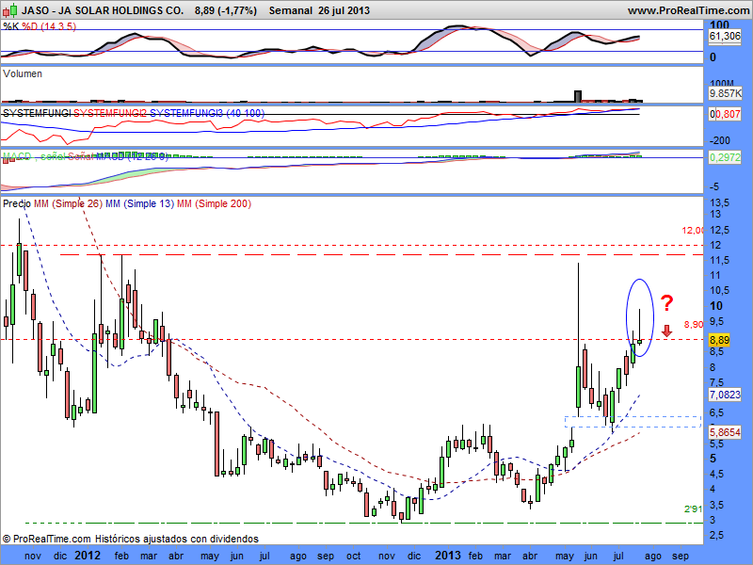
Task: Click the -200 value on SYSTEMFUNGI axis
Action: tap(719, 140)
